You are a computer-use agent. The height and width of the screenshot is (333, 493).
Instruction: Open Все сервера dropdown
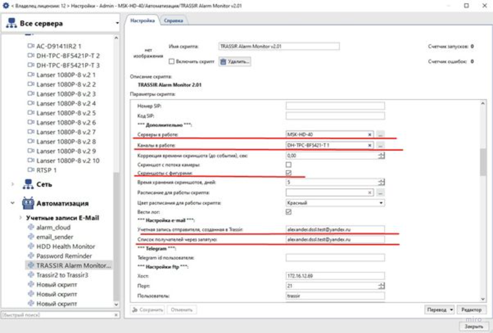pos(117,23)
